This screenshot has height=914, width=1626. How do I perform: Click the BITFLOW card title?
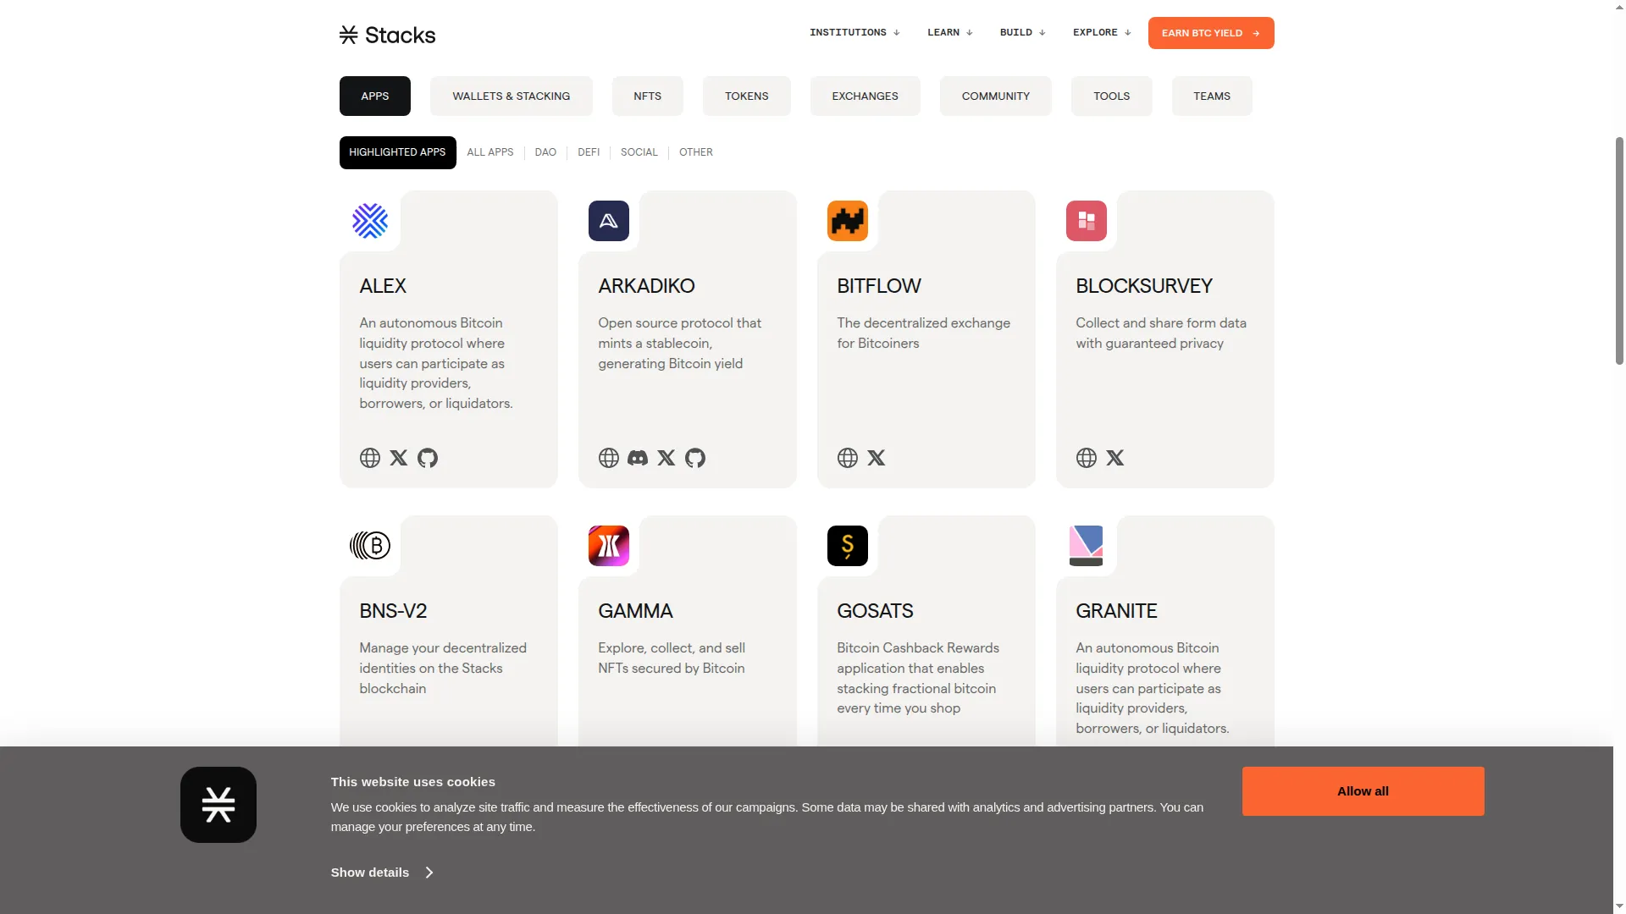click(879, 286)
